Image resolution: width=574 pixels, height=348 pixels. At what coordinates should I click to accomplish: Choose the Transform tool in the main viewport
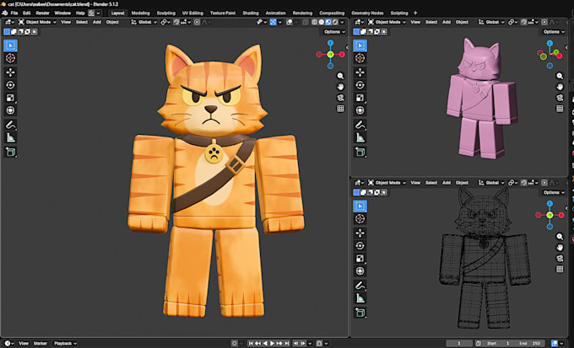coord(10,110)
